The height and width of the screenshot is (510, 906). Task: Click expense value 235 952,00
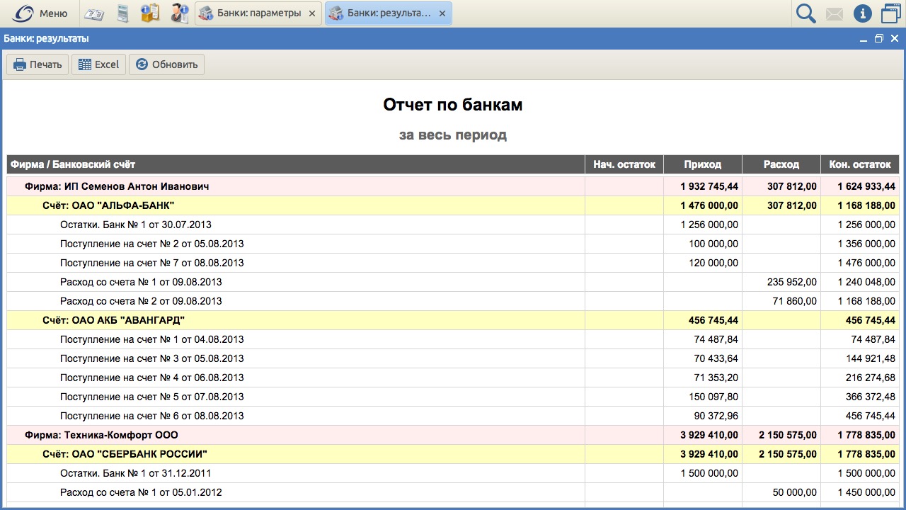[x=792, y=282]
